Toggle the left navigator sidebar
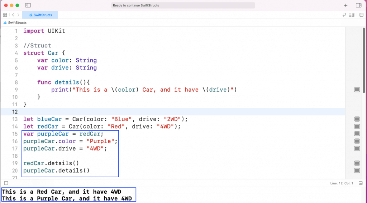367x203 pixels. coord(28,5)
